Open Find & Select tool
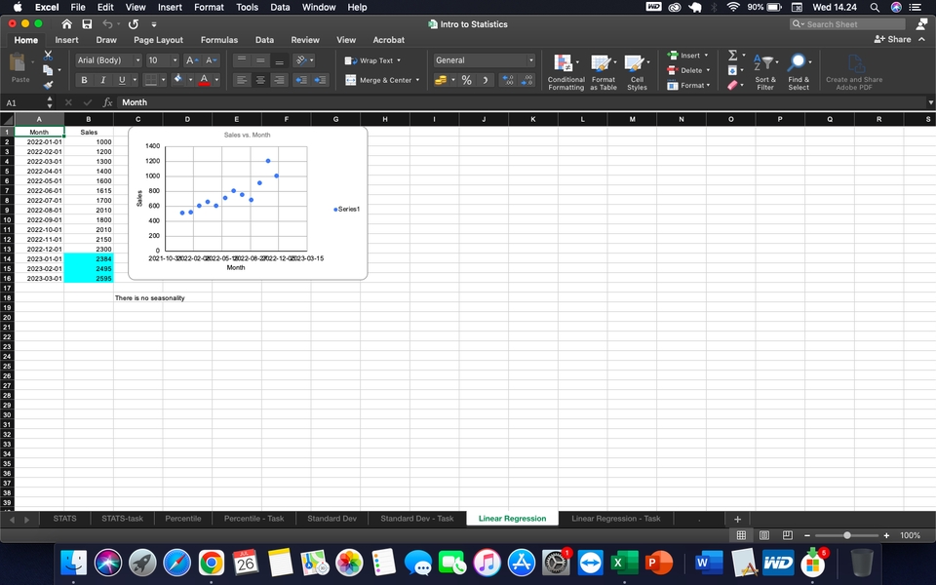Screen dimensions: 936x585 point(799,72)
